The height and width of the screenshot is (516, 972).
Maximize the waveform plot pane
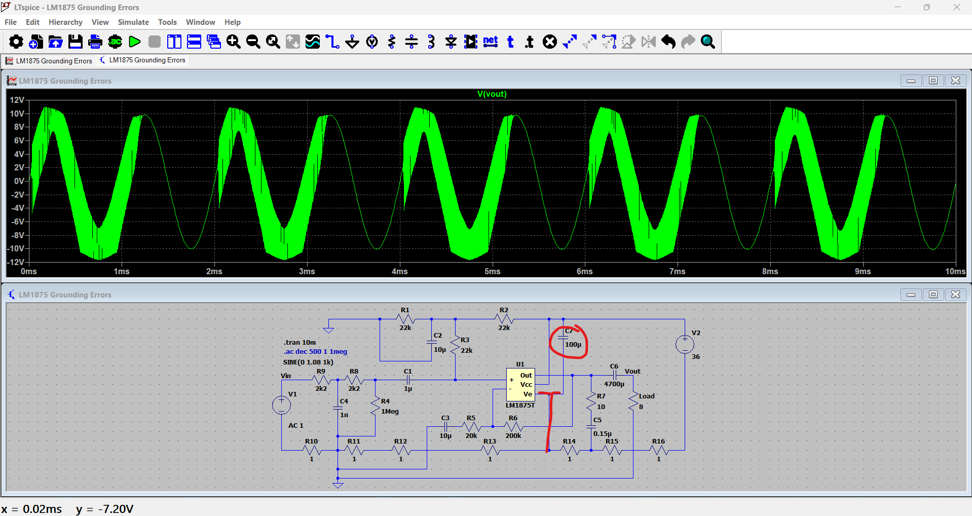(933, 81)
